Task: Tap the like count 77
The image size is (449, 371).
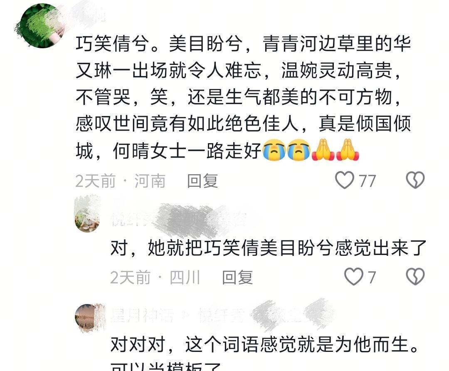Action: coord(368,181)
